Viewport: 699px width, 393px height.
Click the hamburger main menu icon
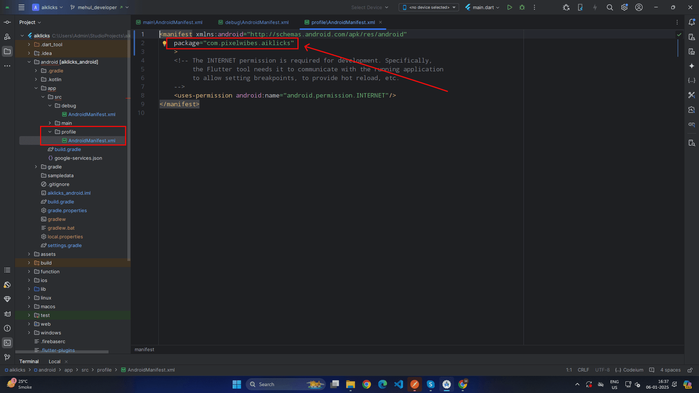[21, 7]
